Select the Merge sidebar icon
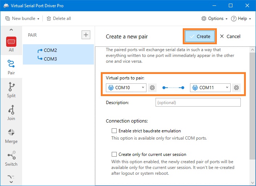The image size is (256, 186). click(x=11, y=136)
